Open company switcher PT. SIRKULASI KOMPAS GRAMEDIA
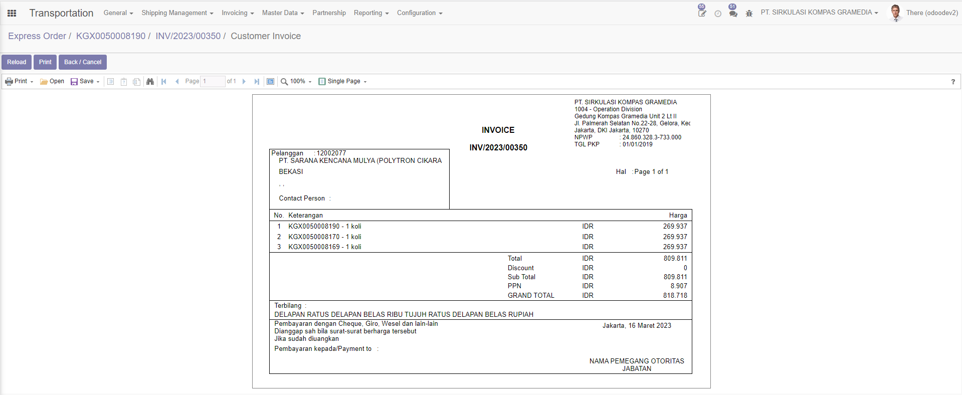This screenshot has width=962, height=395. (820, 13)
